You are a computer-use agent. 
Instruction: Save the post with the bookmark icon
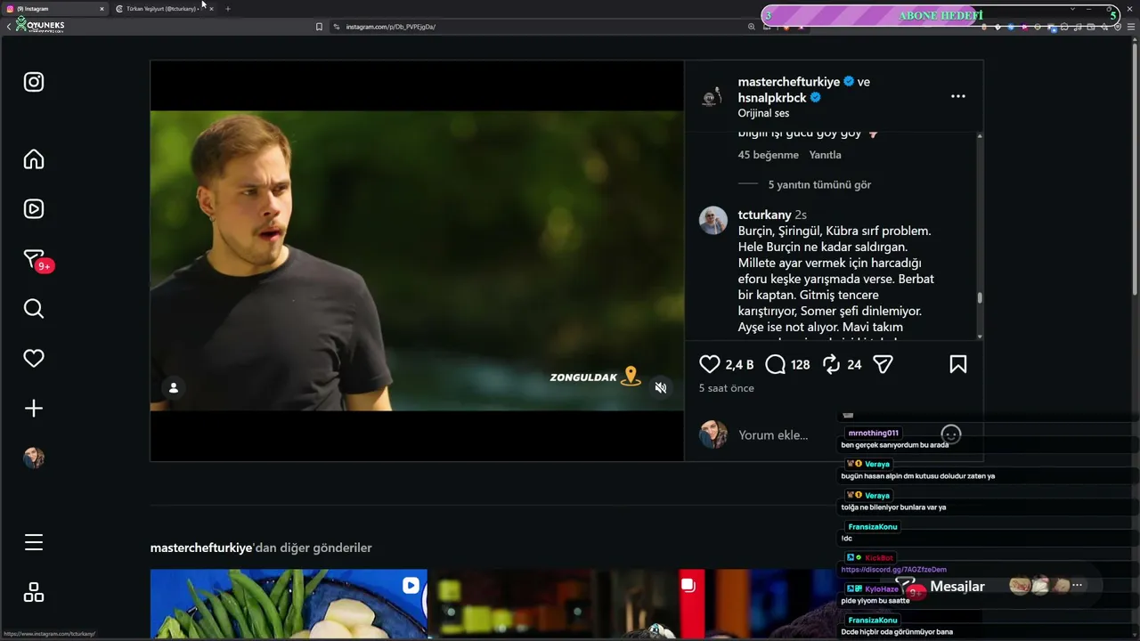pyautogui.click(x=958, y=364)
